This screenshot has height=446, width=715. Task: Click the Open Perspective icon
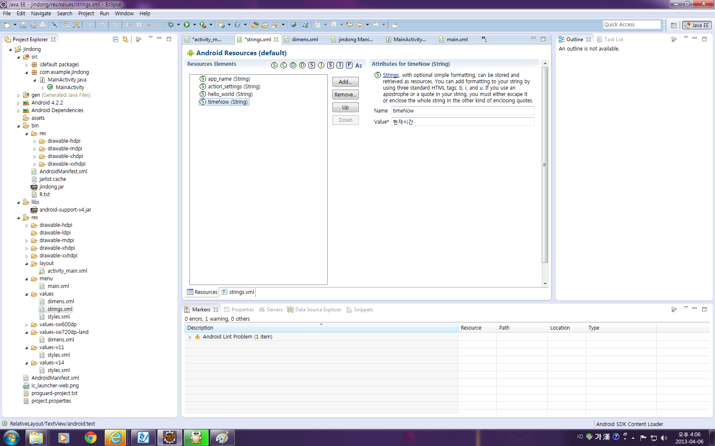(674, 25)
